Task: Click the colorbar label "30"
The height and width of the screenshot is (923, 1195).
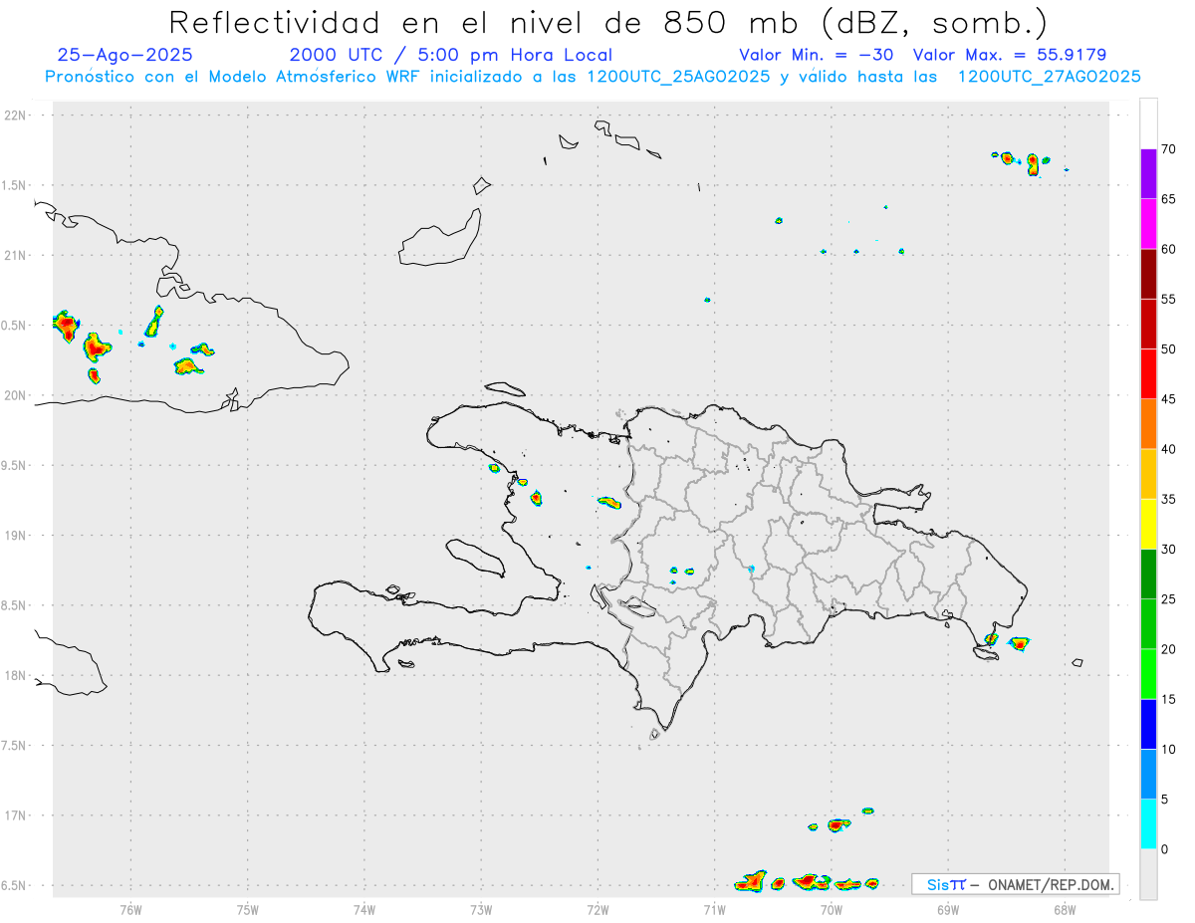Action: coord(1168,550)
